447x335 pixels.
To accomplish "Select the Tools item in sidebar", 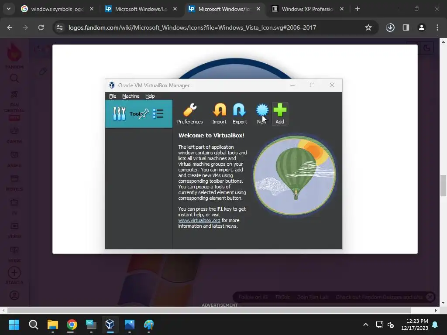I will pos(138,114).
